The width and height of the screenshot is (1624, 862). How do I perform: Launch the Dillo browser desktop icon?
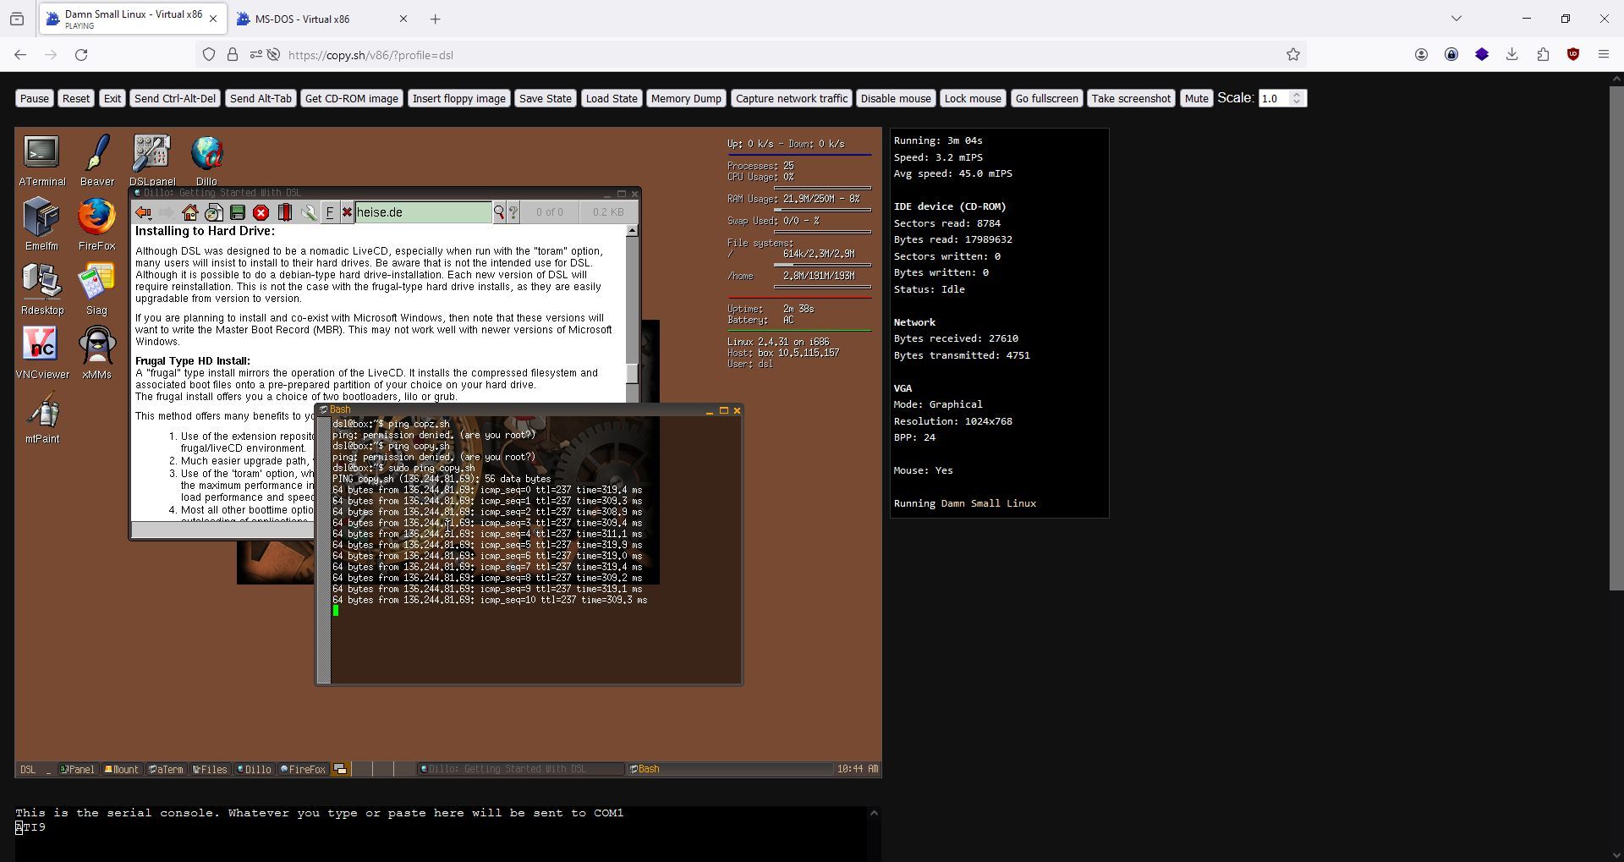206,161
